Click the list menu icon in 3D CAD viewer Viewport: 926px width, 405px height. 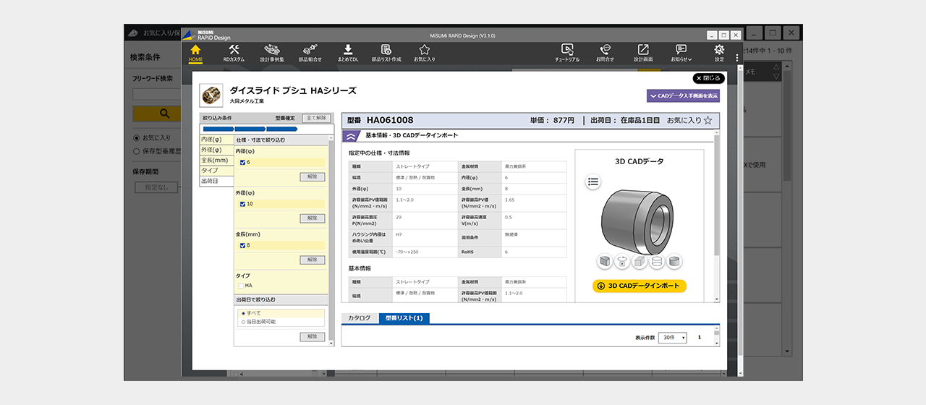(x=593, y=182)
